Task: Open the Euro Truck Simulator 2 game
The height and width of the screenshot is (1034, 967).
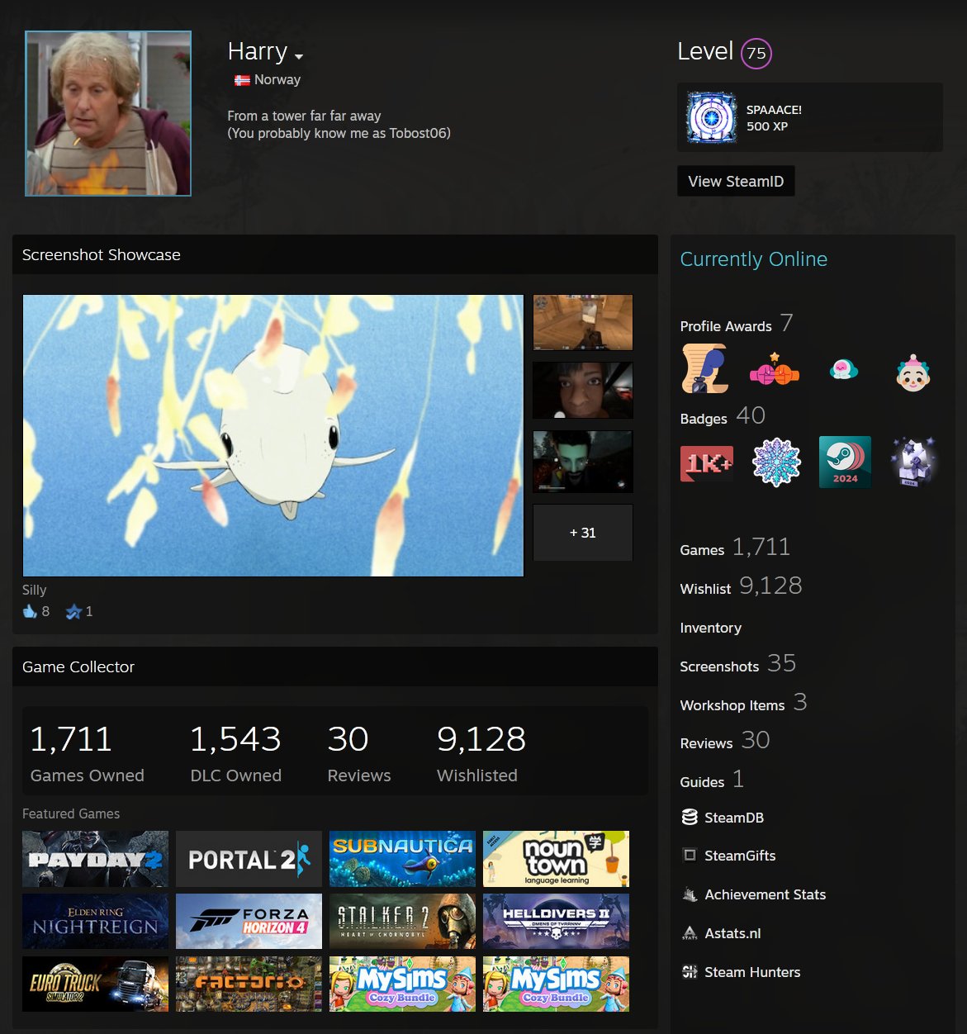Action: tap(95, 984)
